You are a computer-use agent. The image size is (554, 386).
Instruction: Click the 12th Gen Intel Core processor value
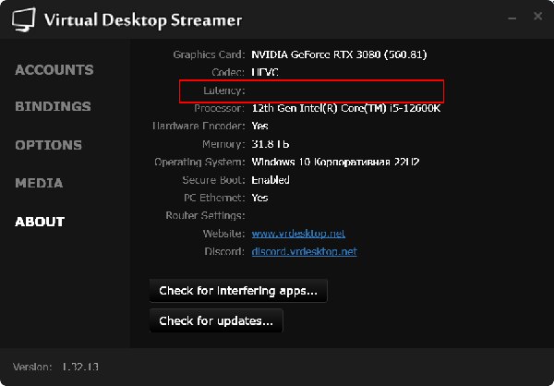[346, 108]
